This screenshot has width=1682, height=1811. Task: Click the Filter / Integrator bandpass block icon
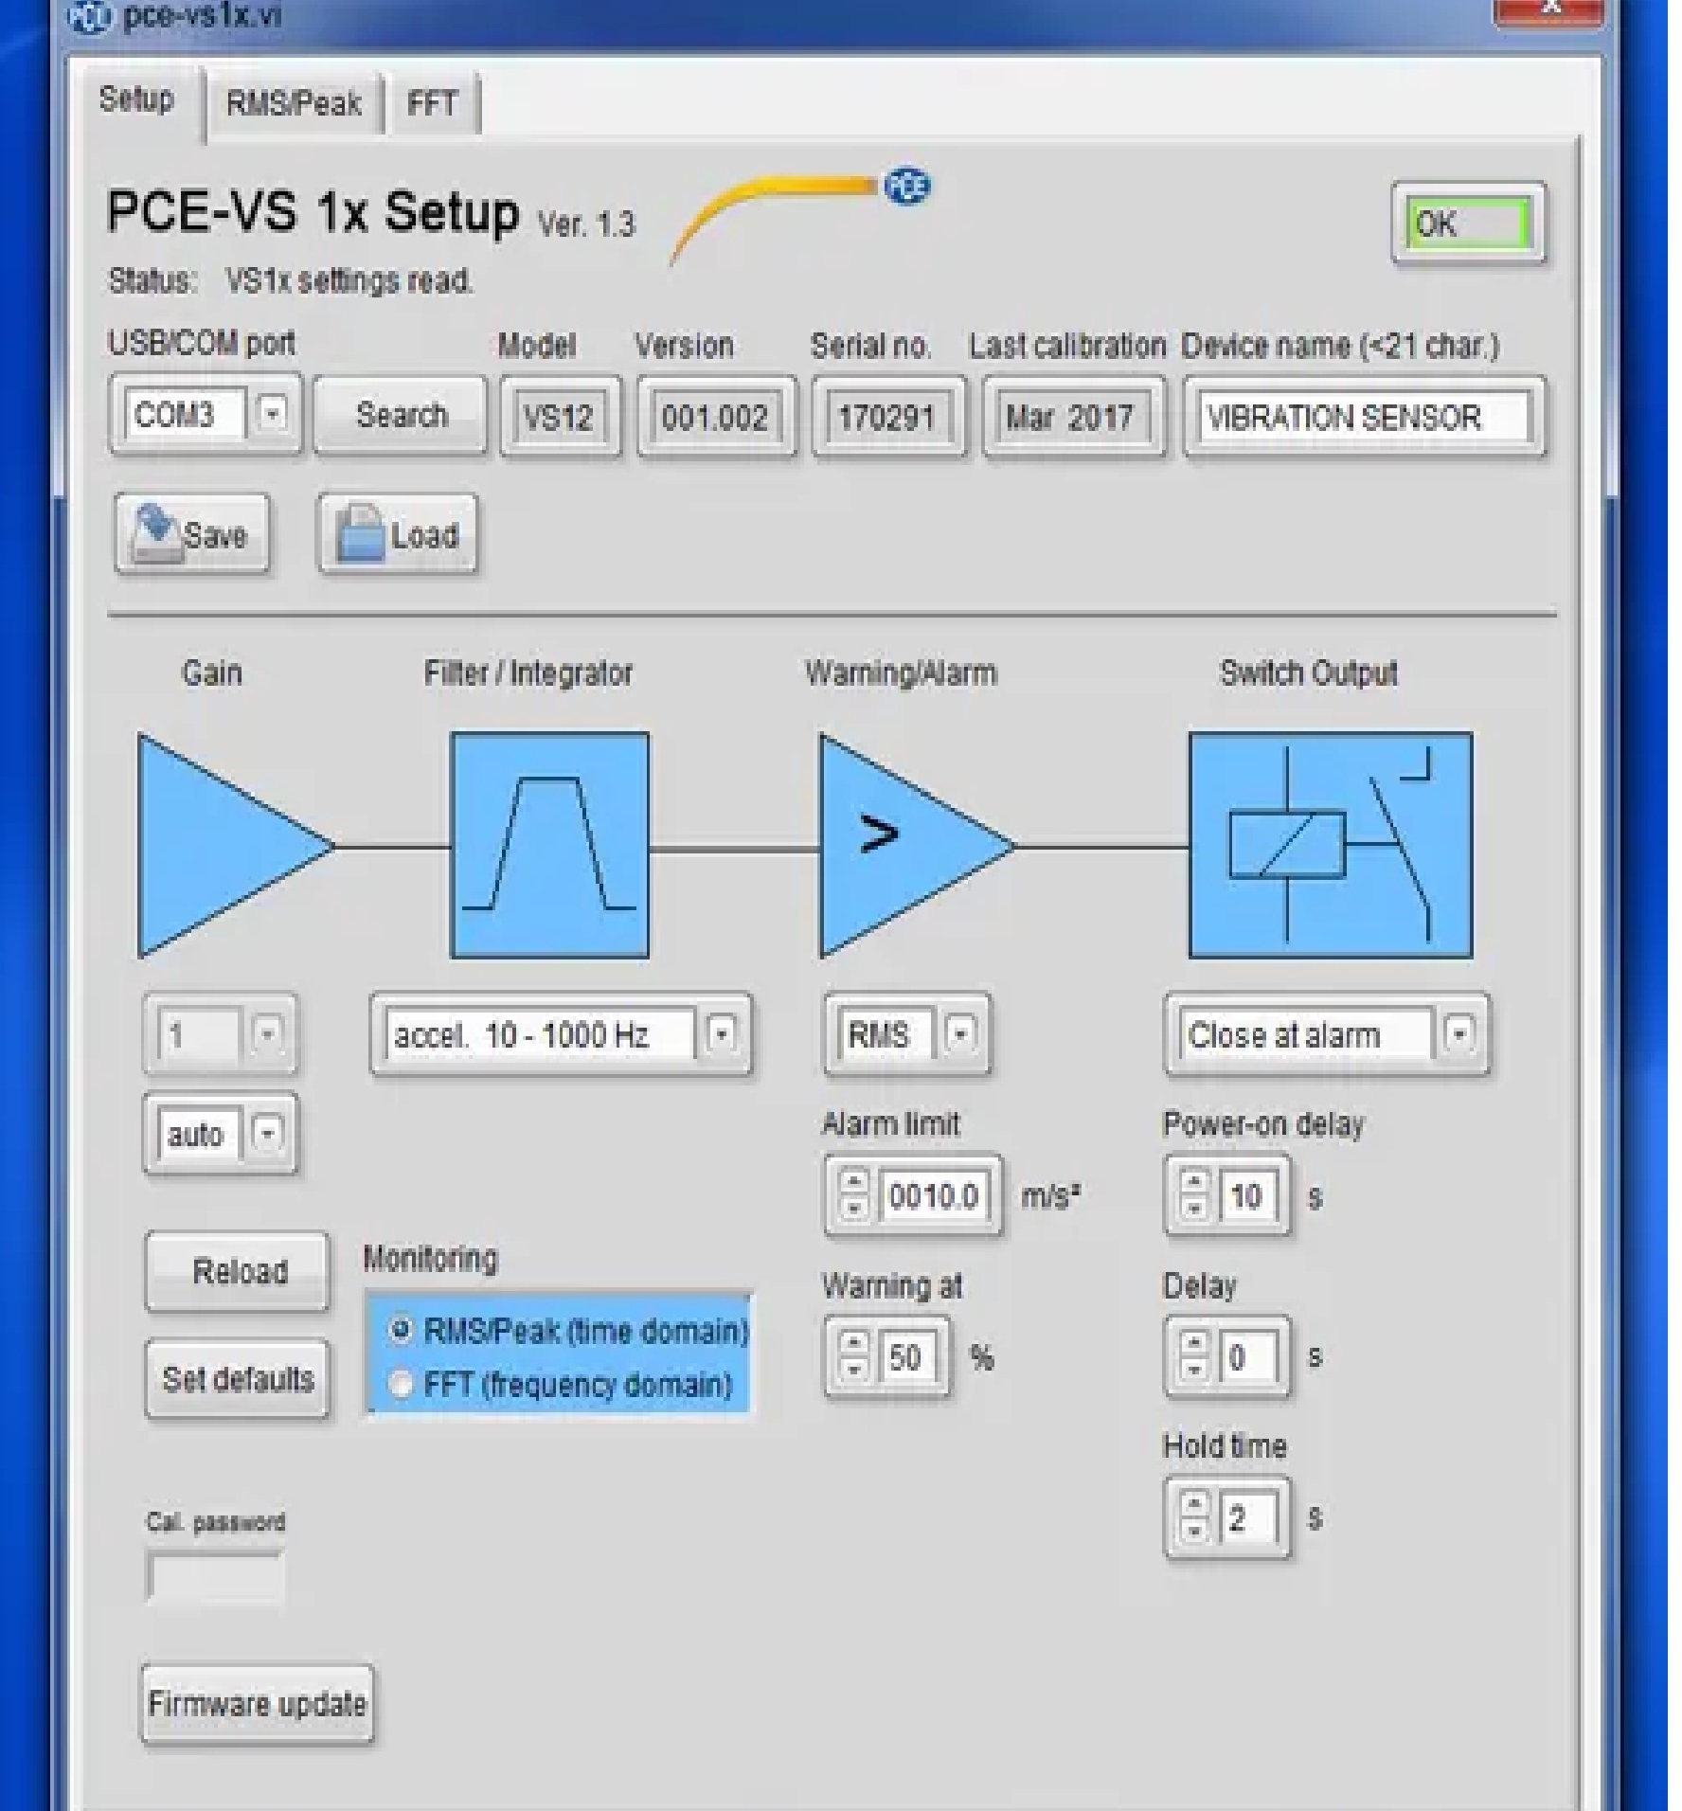pyautogui.click(x=550, y=845)
